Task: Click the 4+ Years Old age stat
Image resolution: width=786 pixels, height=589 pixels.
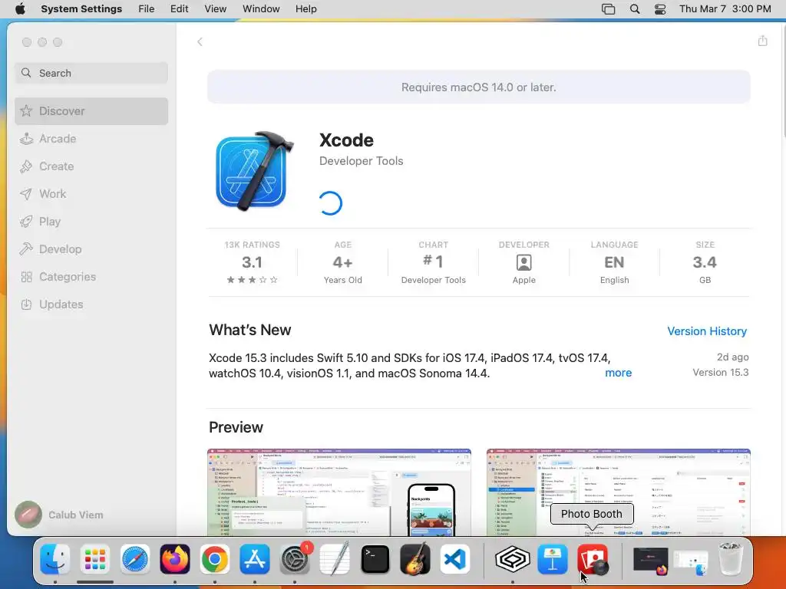Action: coord(343,262)
